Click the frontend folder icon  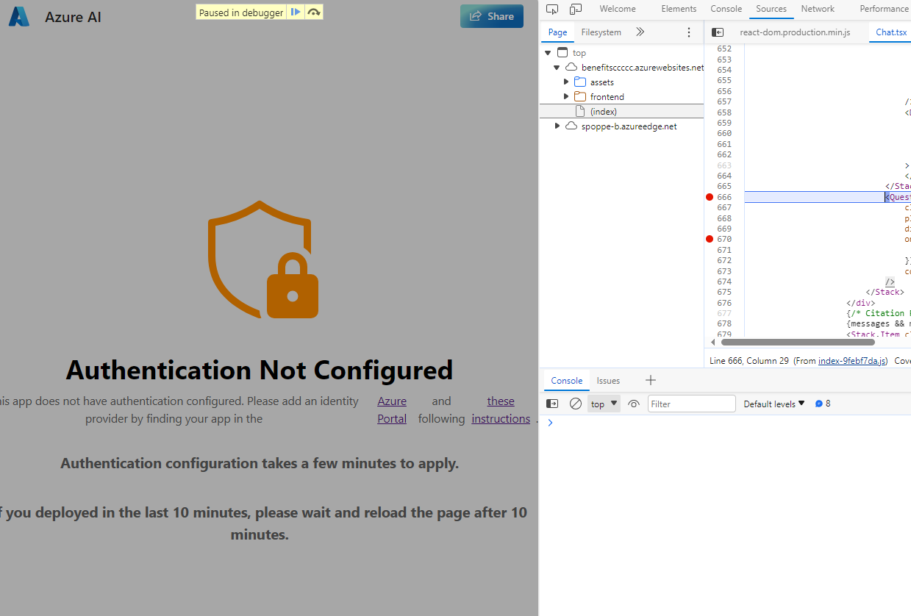pos(580,97)
